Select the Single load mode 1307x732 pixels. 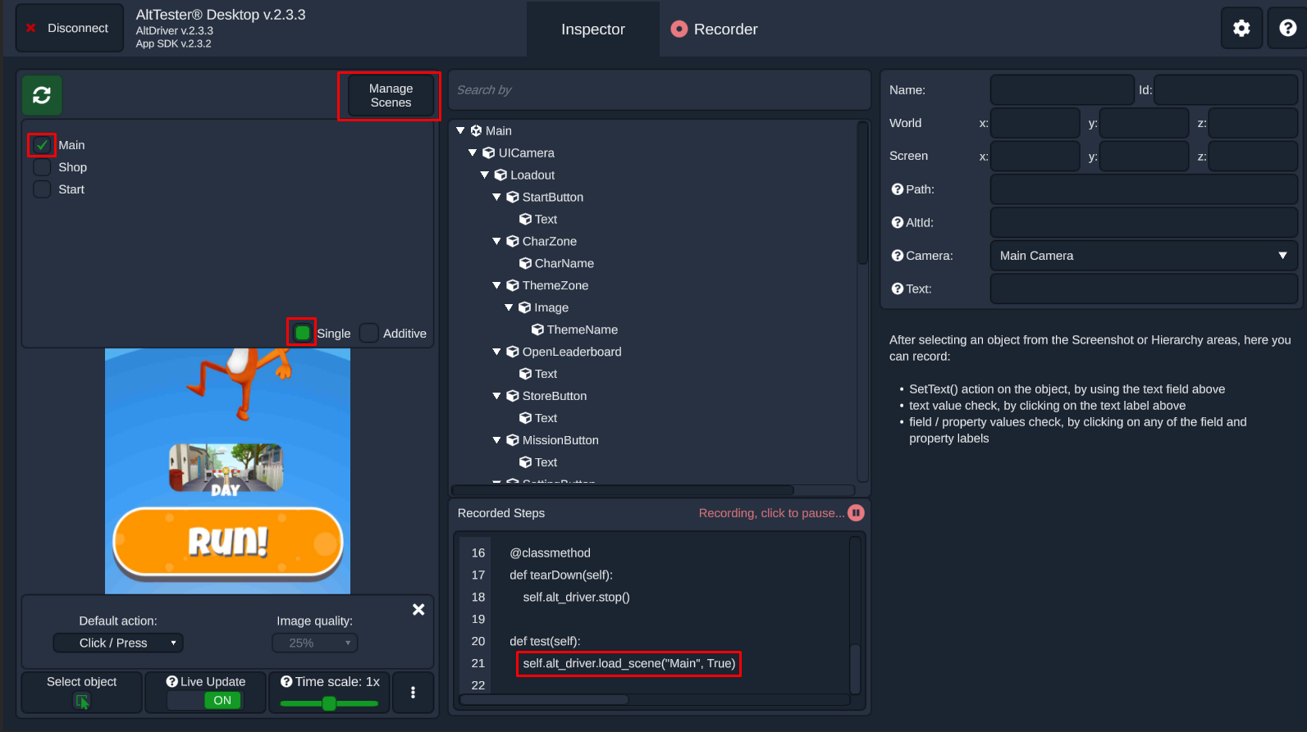pos(303,333)
